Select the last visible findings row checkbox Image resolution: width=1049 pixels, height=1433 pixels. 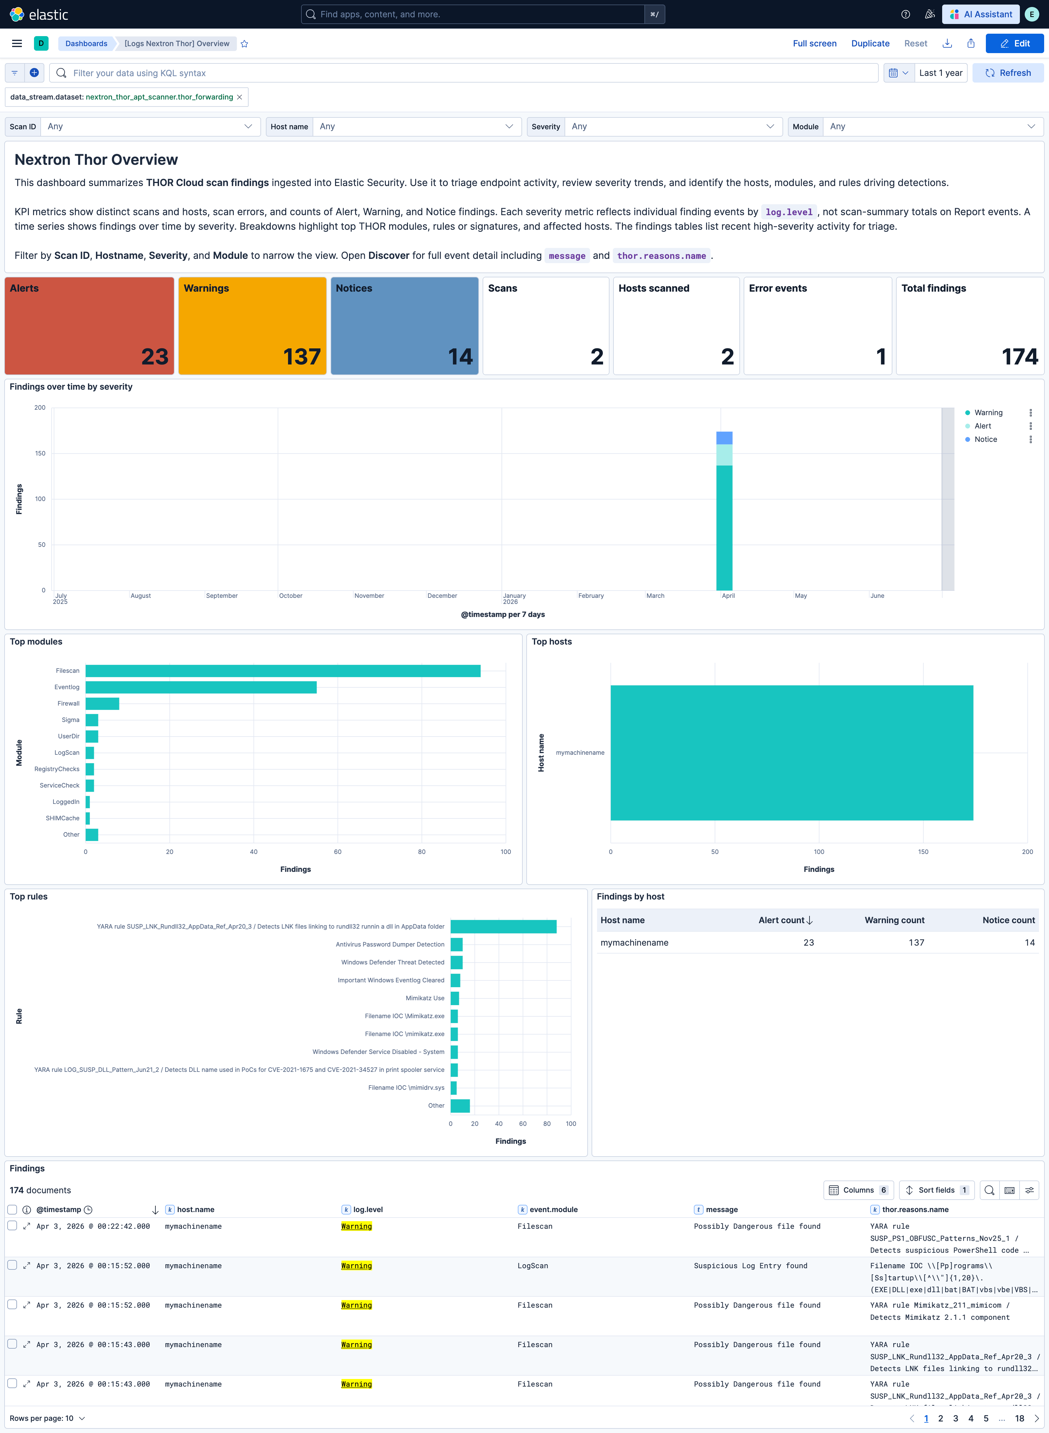pyautogui.click(x=12, y=1383)
